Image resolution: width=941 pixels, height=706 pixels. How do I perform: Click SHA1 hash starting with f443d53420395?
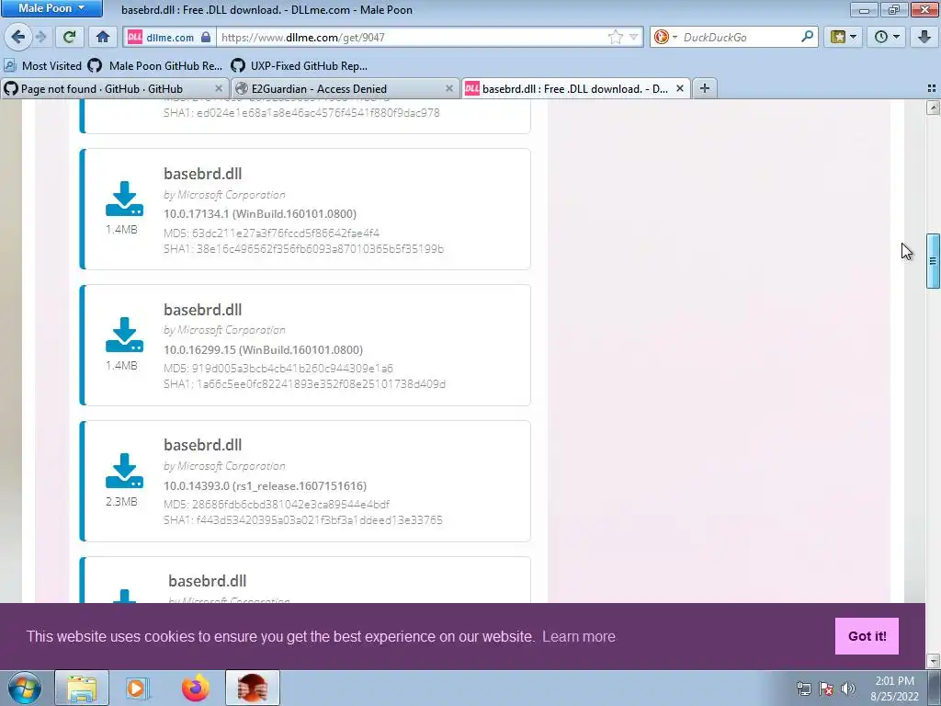303,520
